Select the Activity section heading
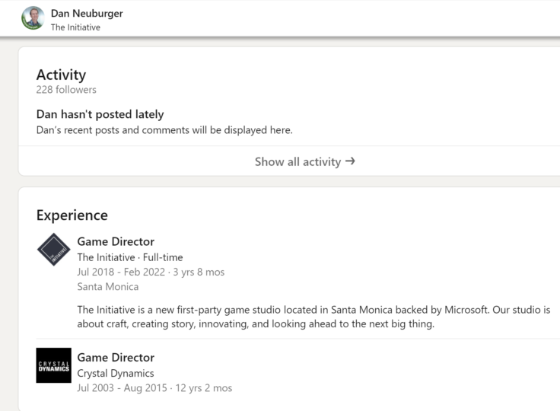This screenshot has width=560, height=411. point(61,75)
